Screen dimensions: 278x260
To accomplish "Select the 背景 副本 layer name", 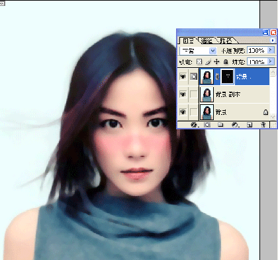I will (x=228, y=94).
